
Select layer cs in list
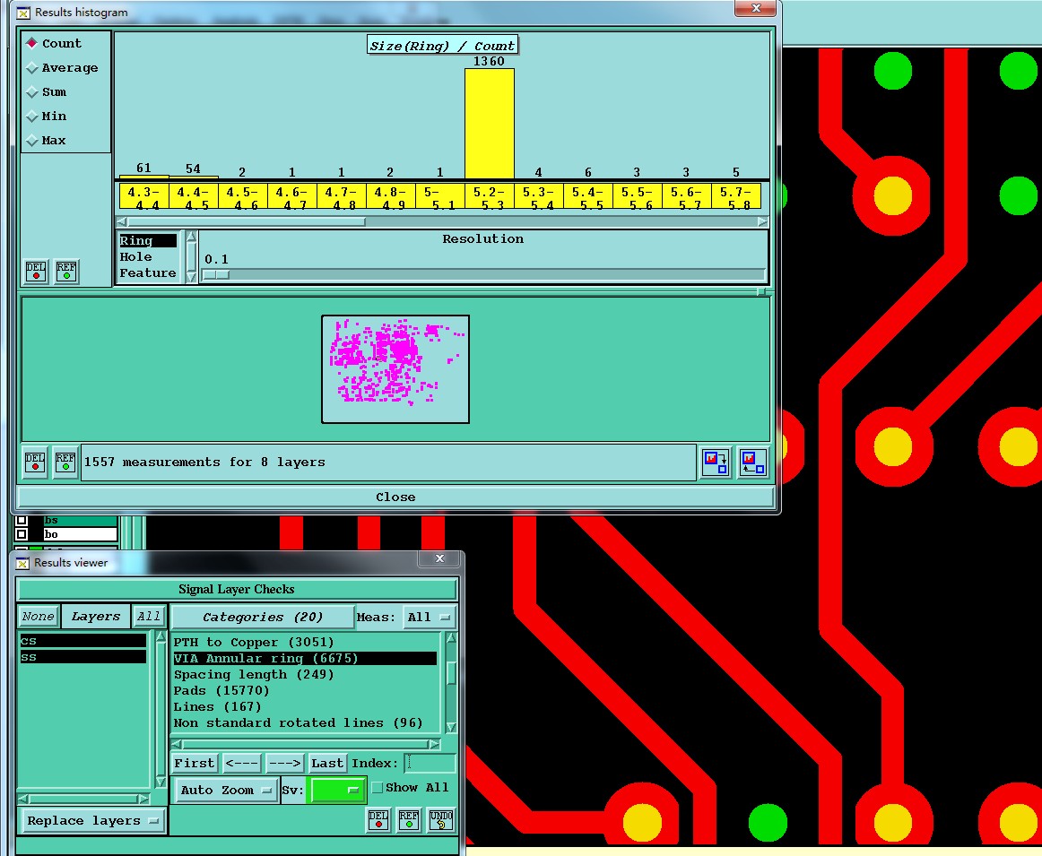click(x=83, y=641)
